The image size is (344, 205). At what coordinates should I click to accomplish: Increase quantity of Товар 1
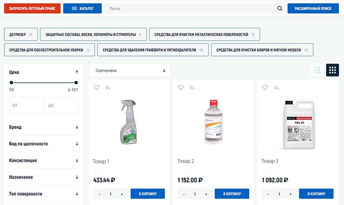(122, 194)
